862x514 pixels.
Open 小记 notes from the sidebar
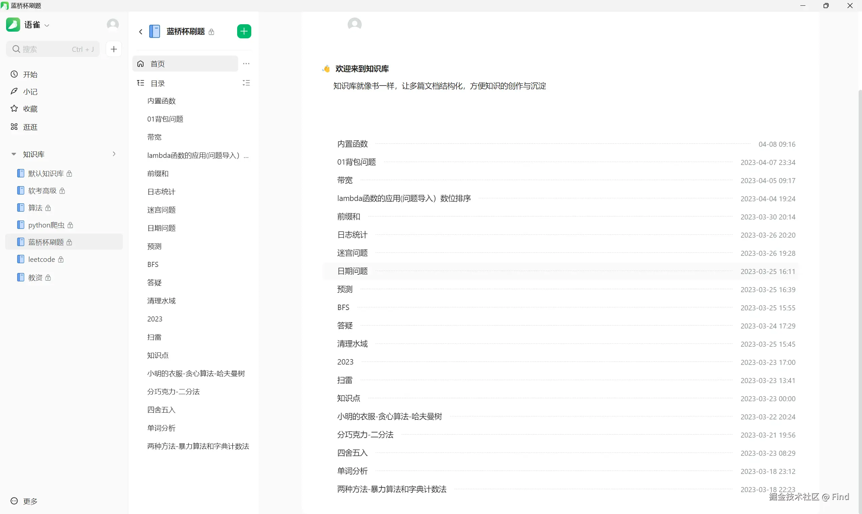tap(30, 92)
